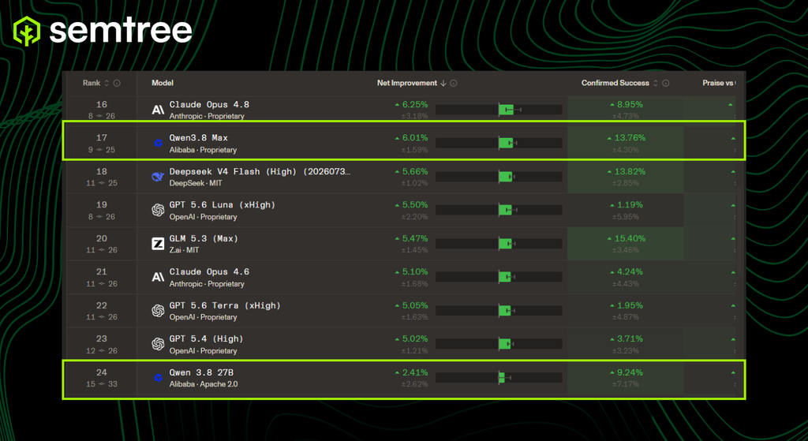This screenshot has height=441, width=808.
Task: Open the Claude Opus 4.6 model name
Action: [x=209, y=272]
